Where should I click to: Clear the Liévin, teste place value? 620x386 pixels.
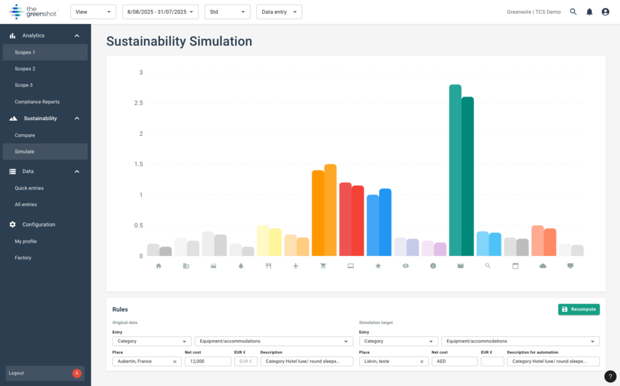421,362
